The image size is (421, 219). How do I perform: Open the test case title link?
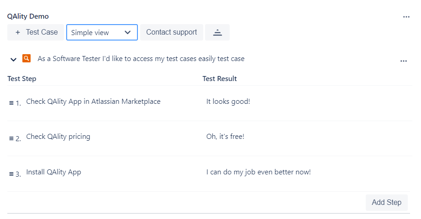[141, 59]
